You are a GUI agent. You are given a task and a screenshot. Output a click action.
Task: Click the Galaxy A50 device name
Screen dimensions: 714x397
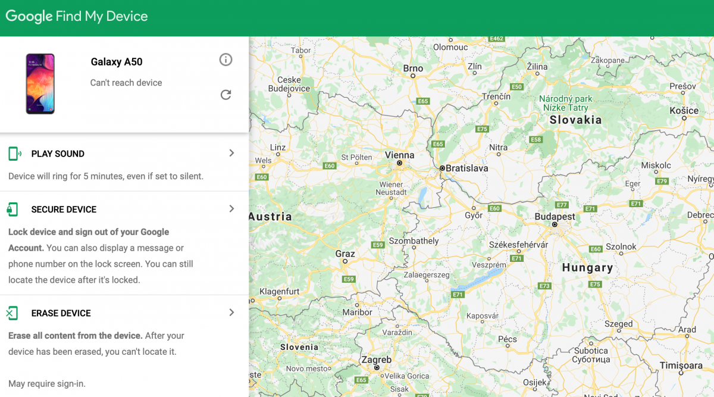(x=117, y=62)
